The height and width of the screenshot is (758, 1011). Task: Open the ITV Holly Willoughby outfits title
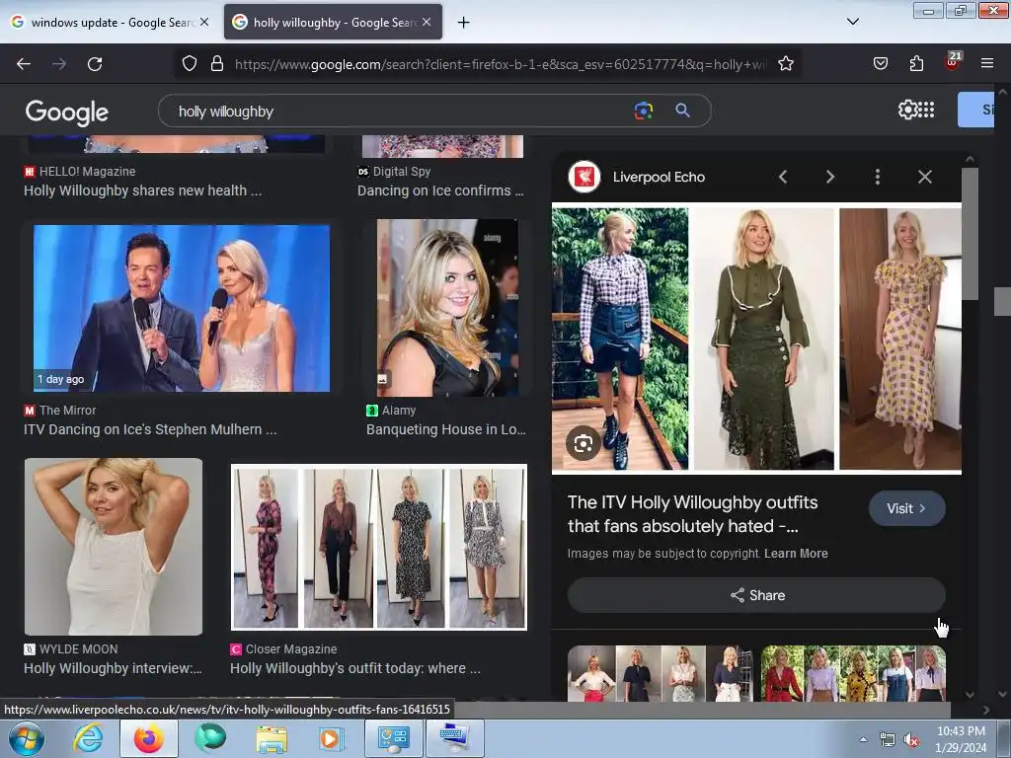pos(692,514)
